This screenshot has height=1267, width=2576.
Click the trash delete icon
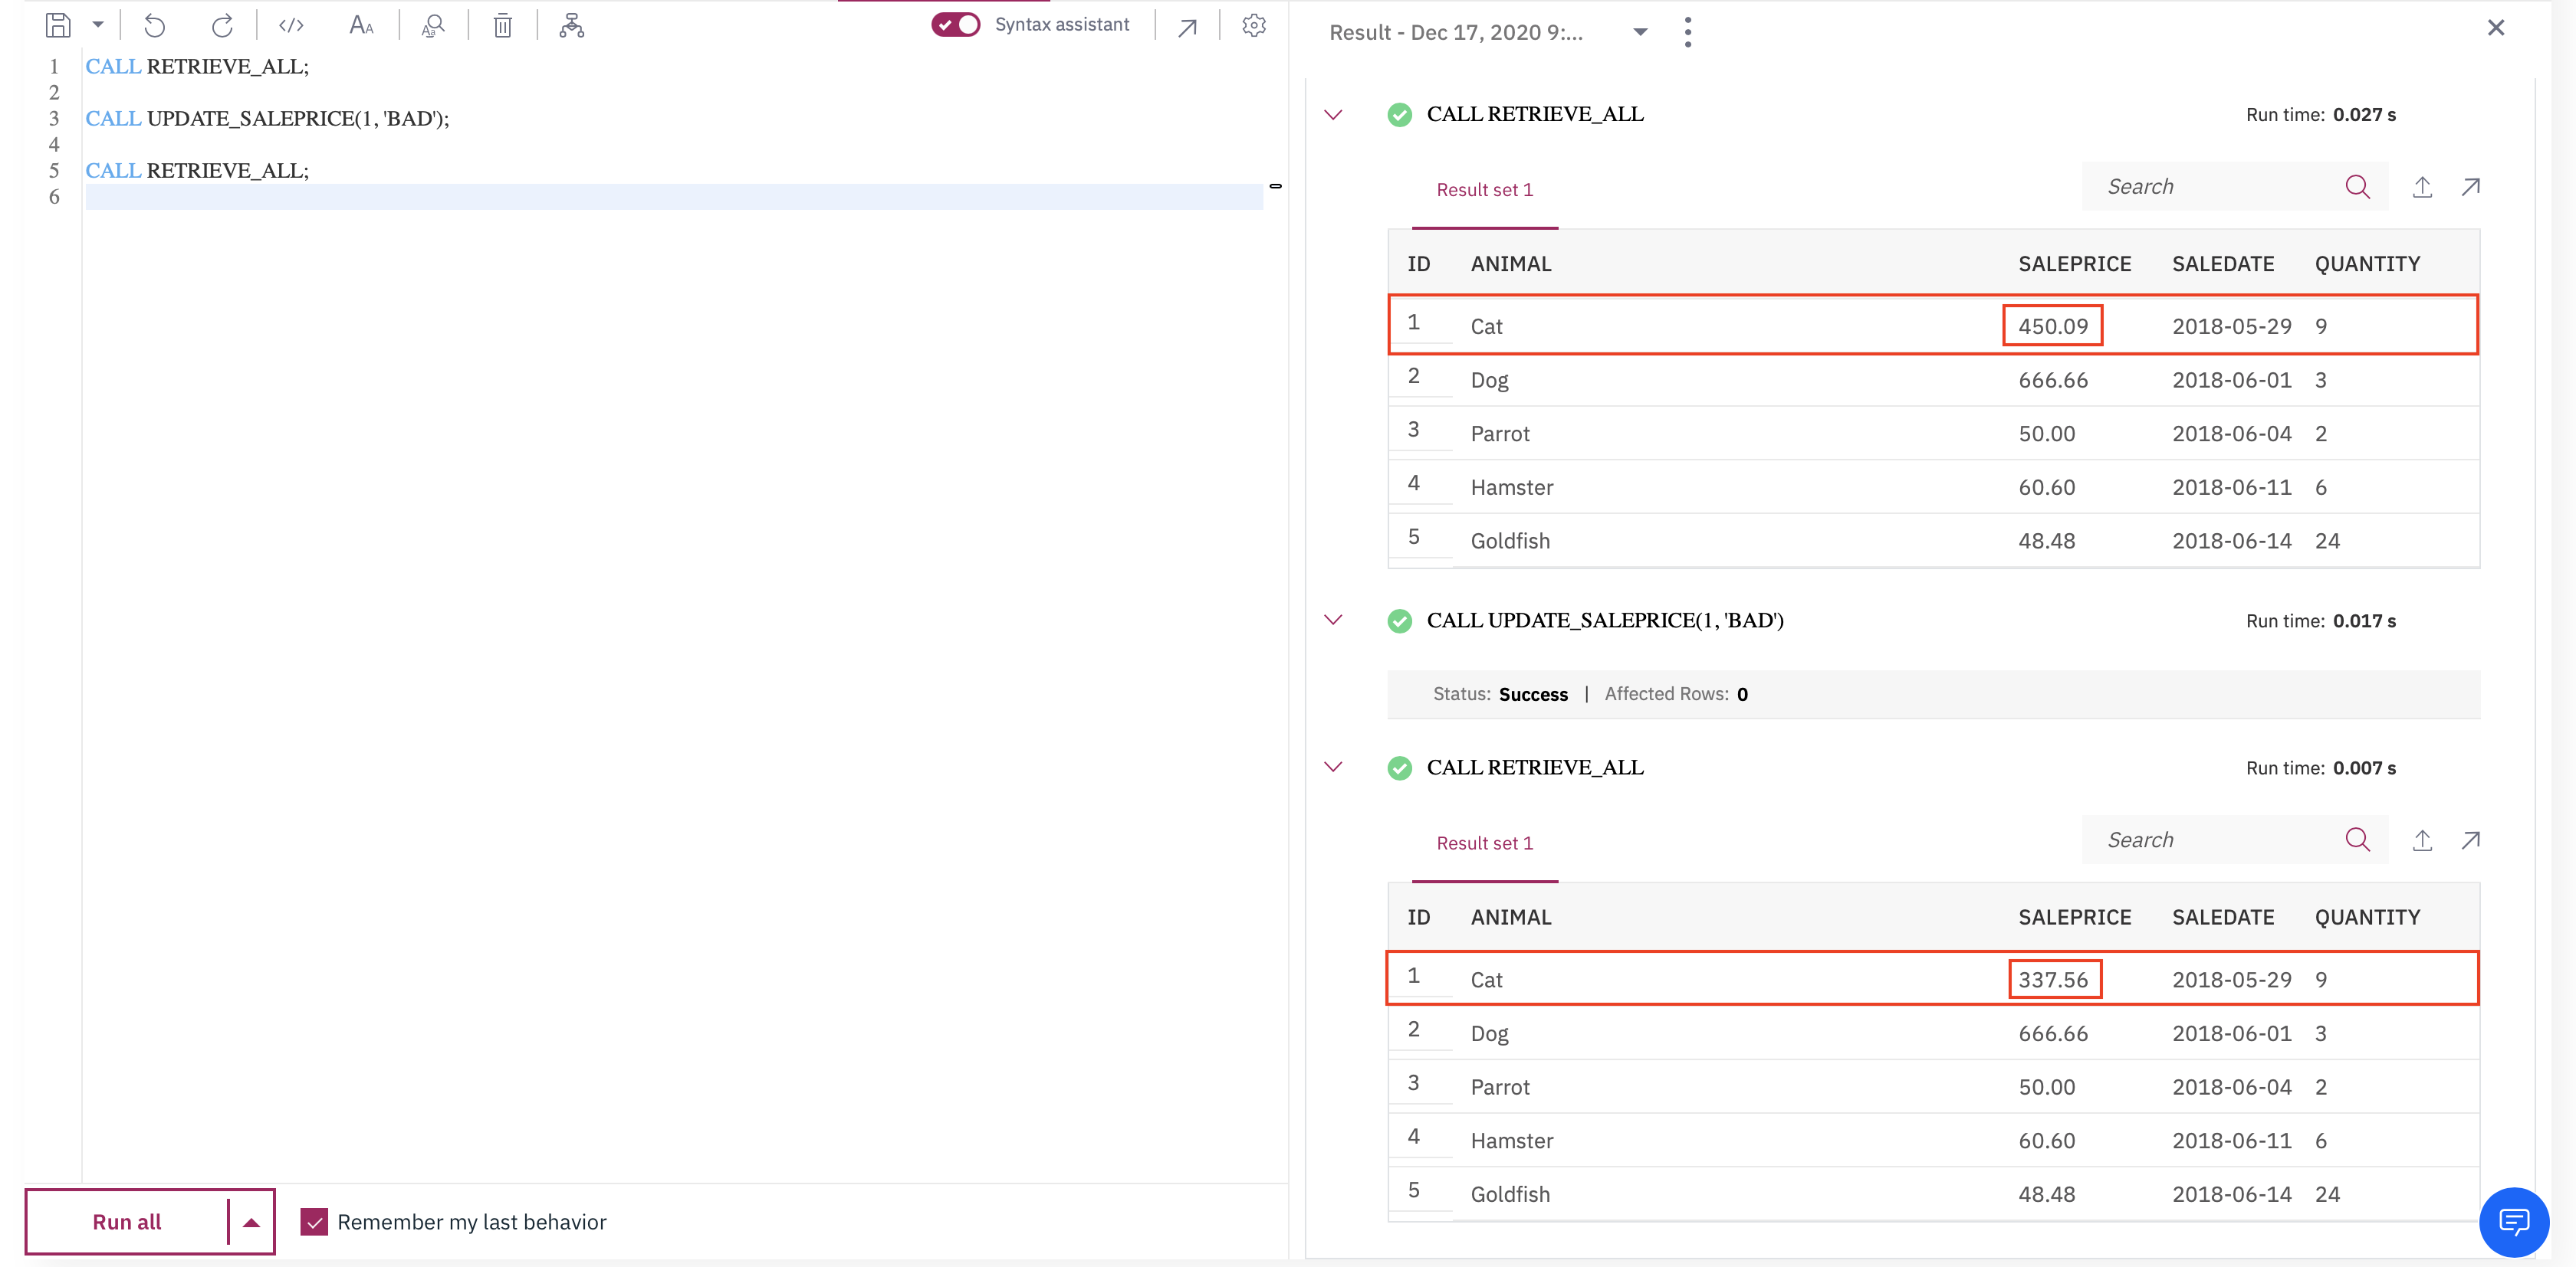502,26
